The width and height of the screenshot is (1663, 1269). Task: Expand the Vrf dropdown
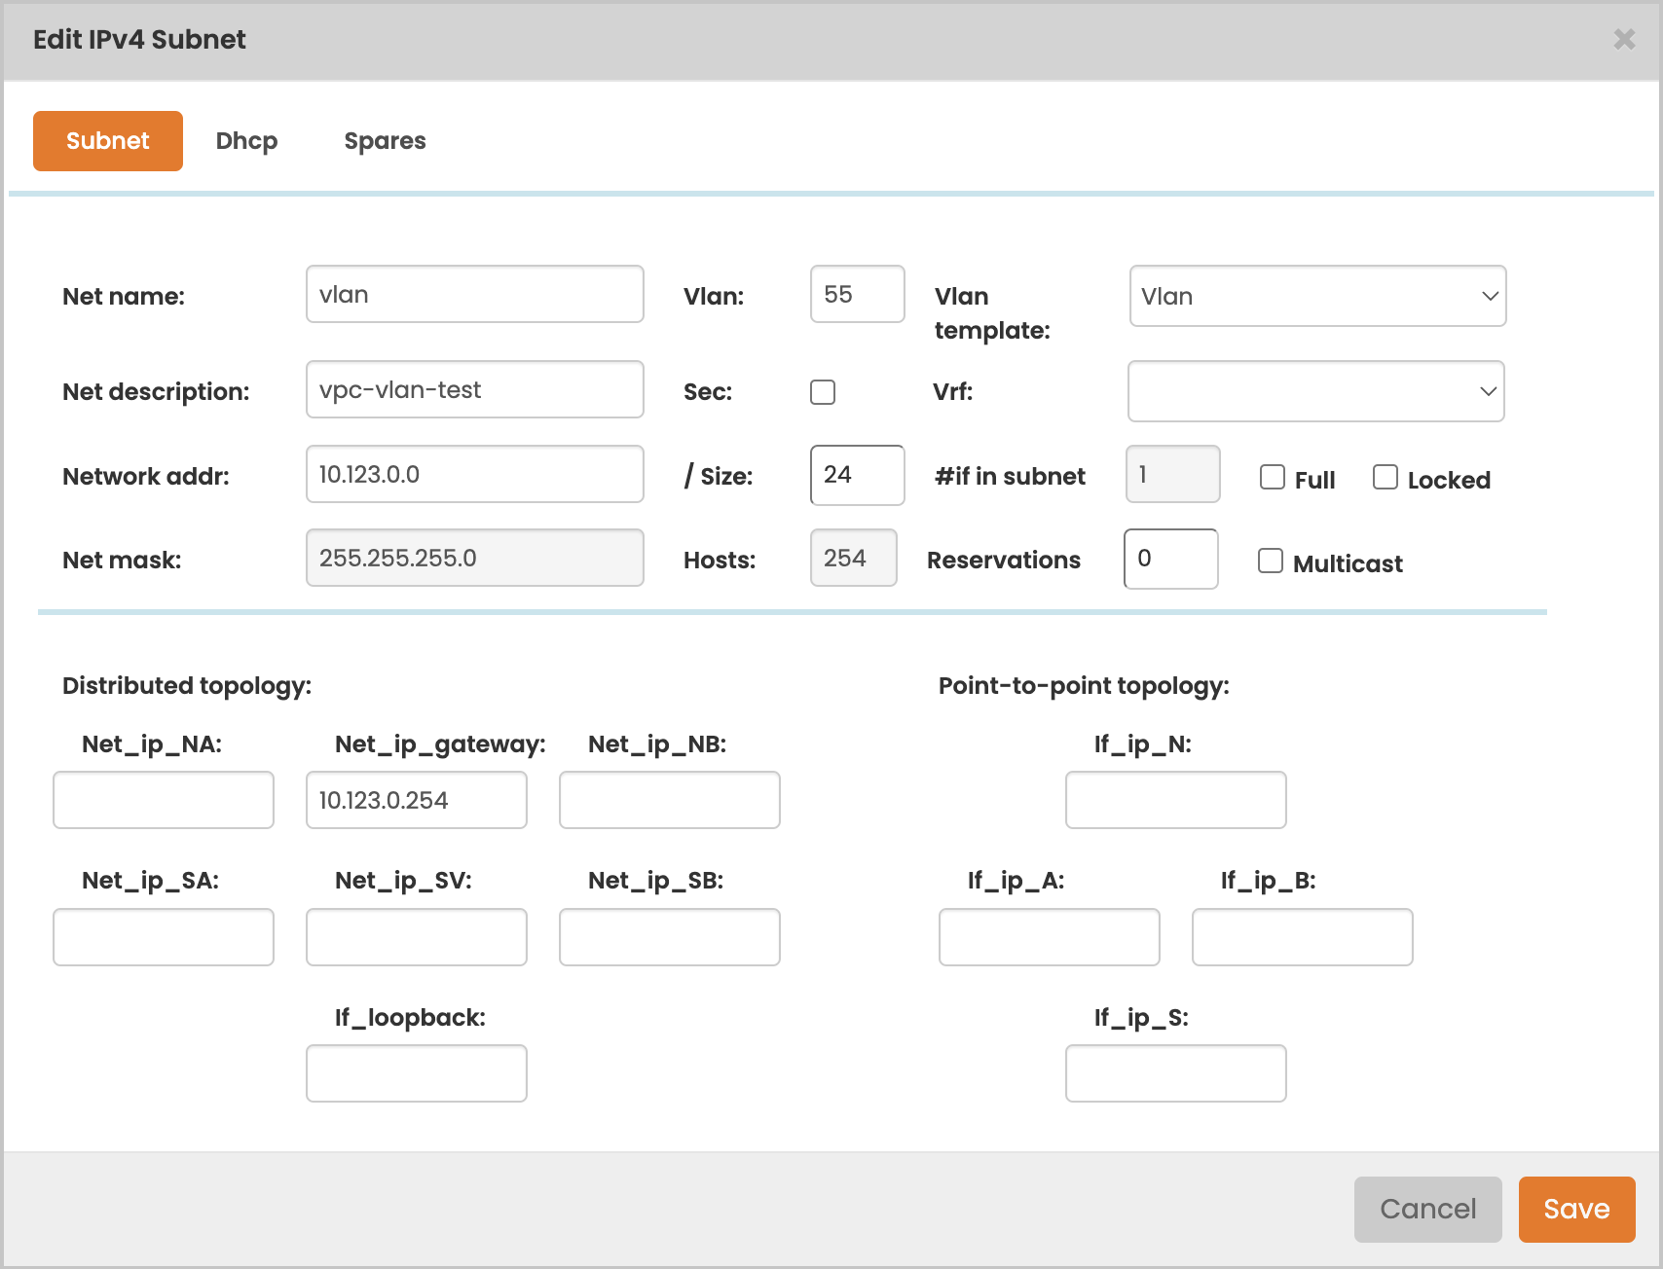tap(1314, 391)
